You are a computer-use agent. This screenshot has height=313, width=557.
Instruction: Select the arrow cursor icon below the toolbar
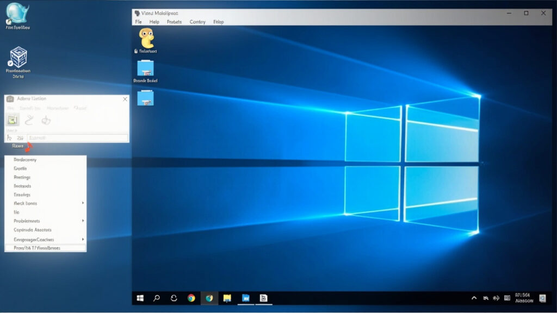pos(9,137)
